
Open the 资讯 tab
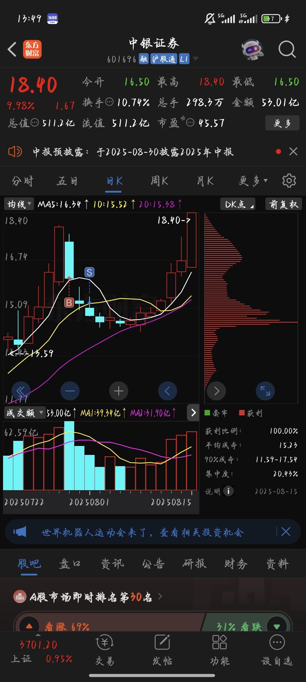(112, 564)
